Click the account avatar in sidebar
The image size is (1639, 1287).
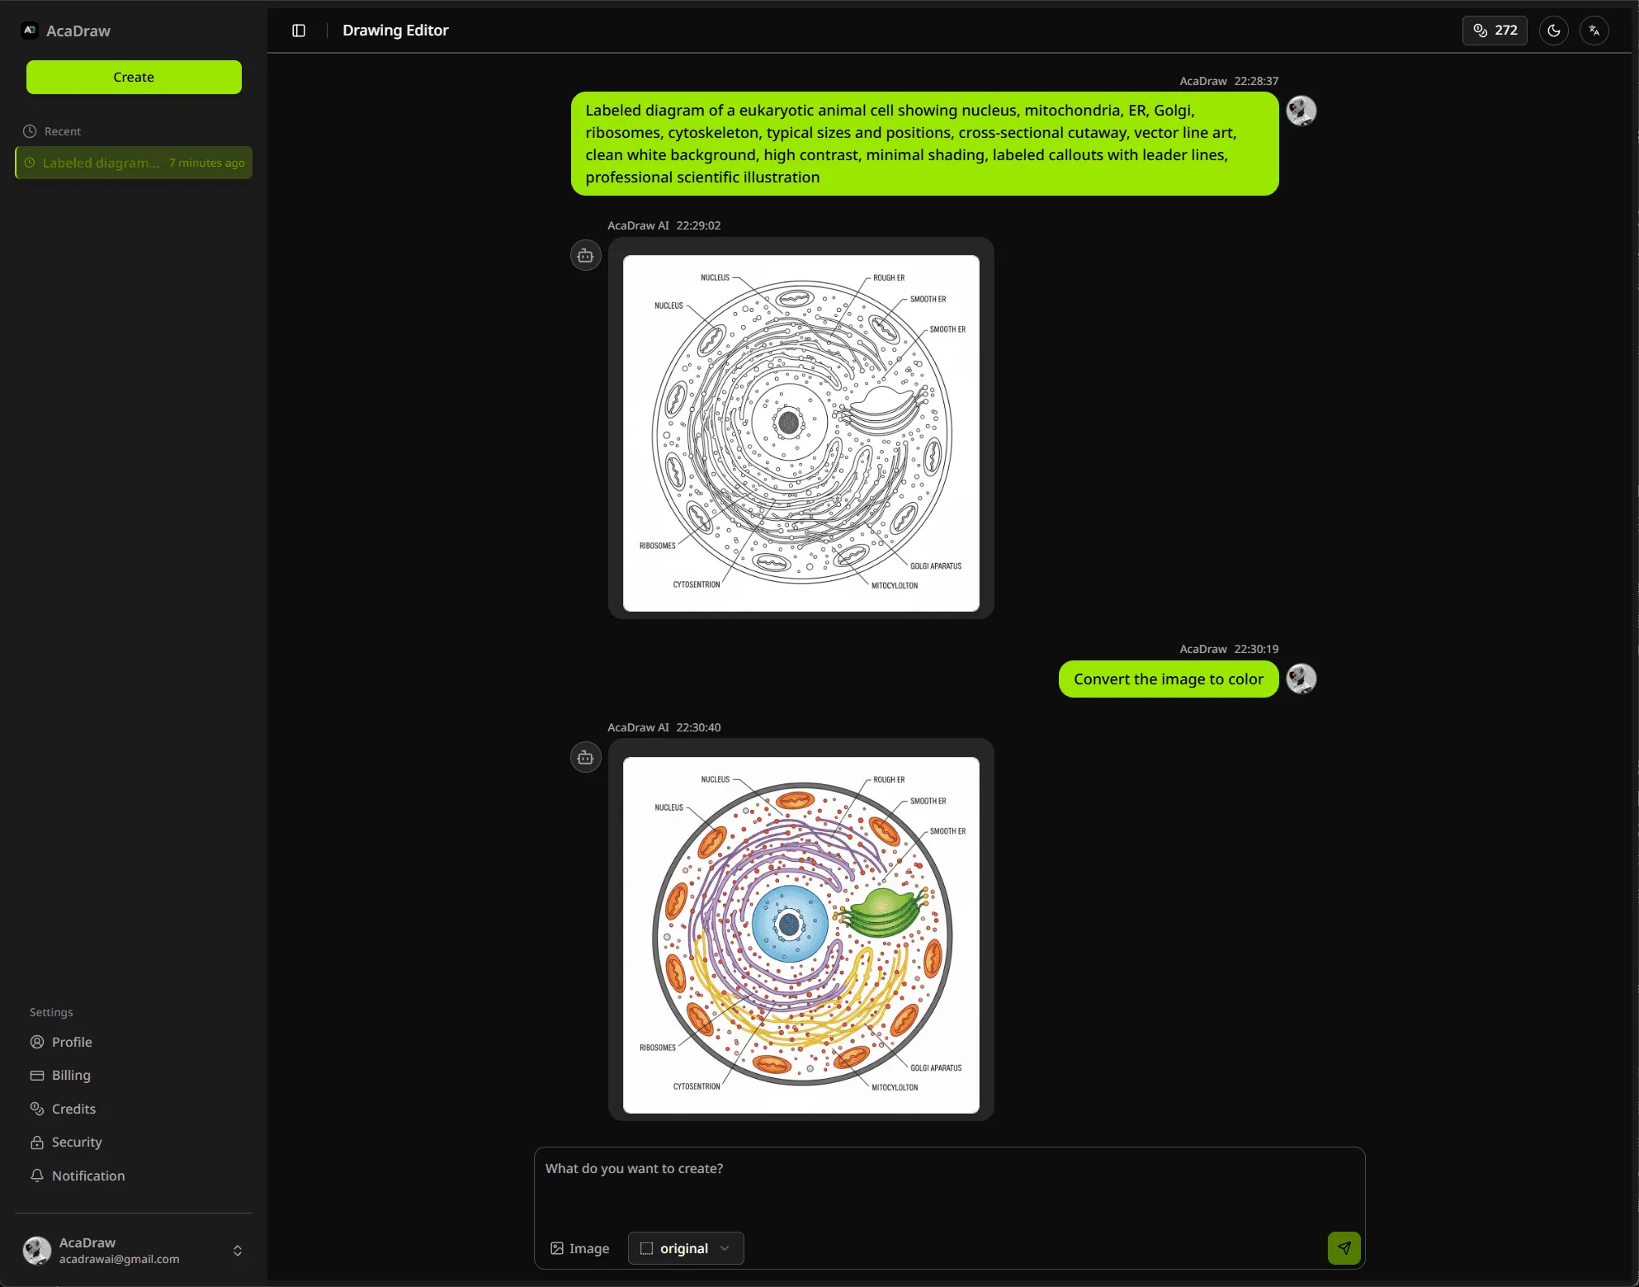[36, 1251]
